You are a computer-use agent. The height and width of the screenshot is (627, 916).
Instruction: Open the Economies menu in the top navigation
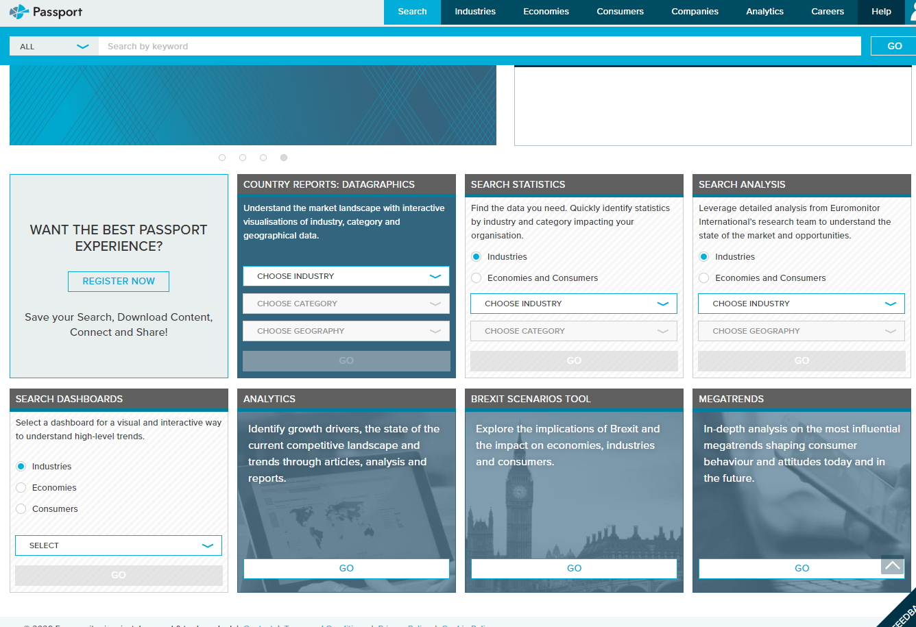point(546,12)
